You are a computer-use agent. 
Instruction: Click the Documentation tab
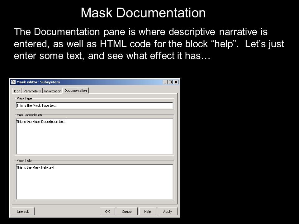[x=75, y=91]
